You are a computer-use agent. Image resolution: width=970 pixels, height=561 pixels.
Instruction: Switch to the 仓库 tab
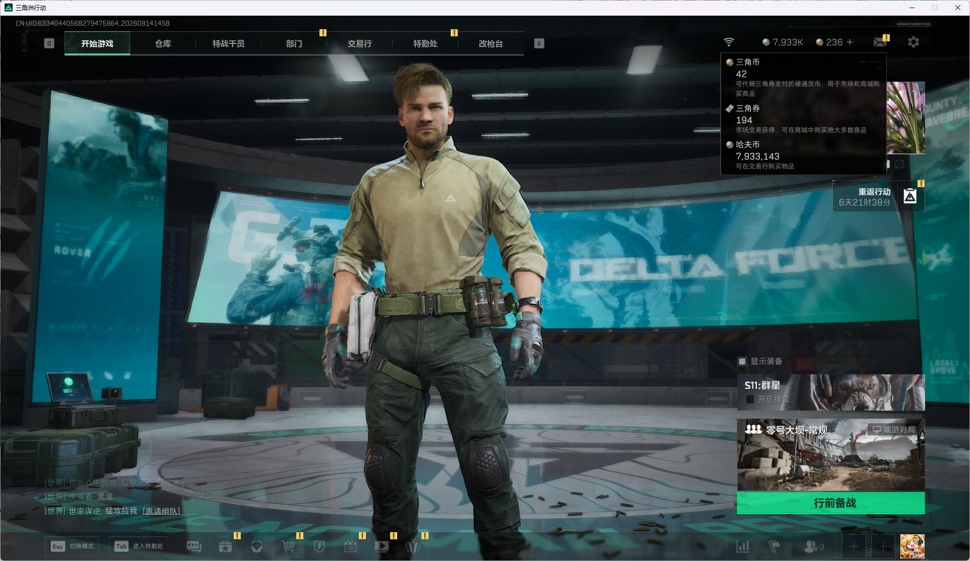[163, 43]
